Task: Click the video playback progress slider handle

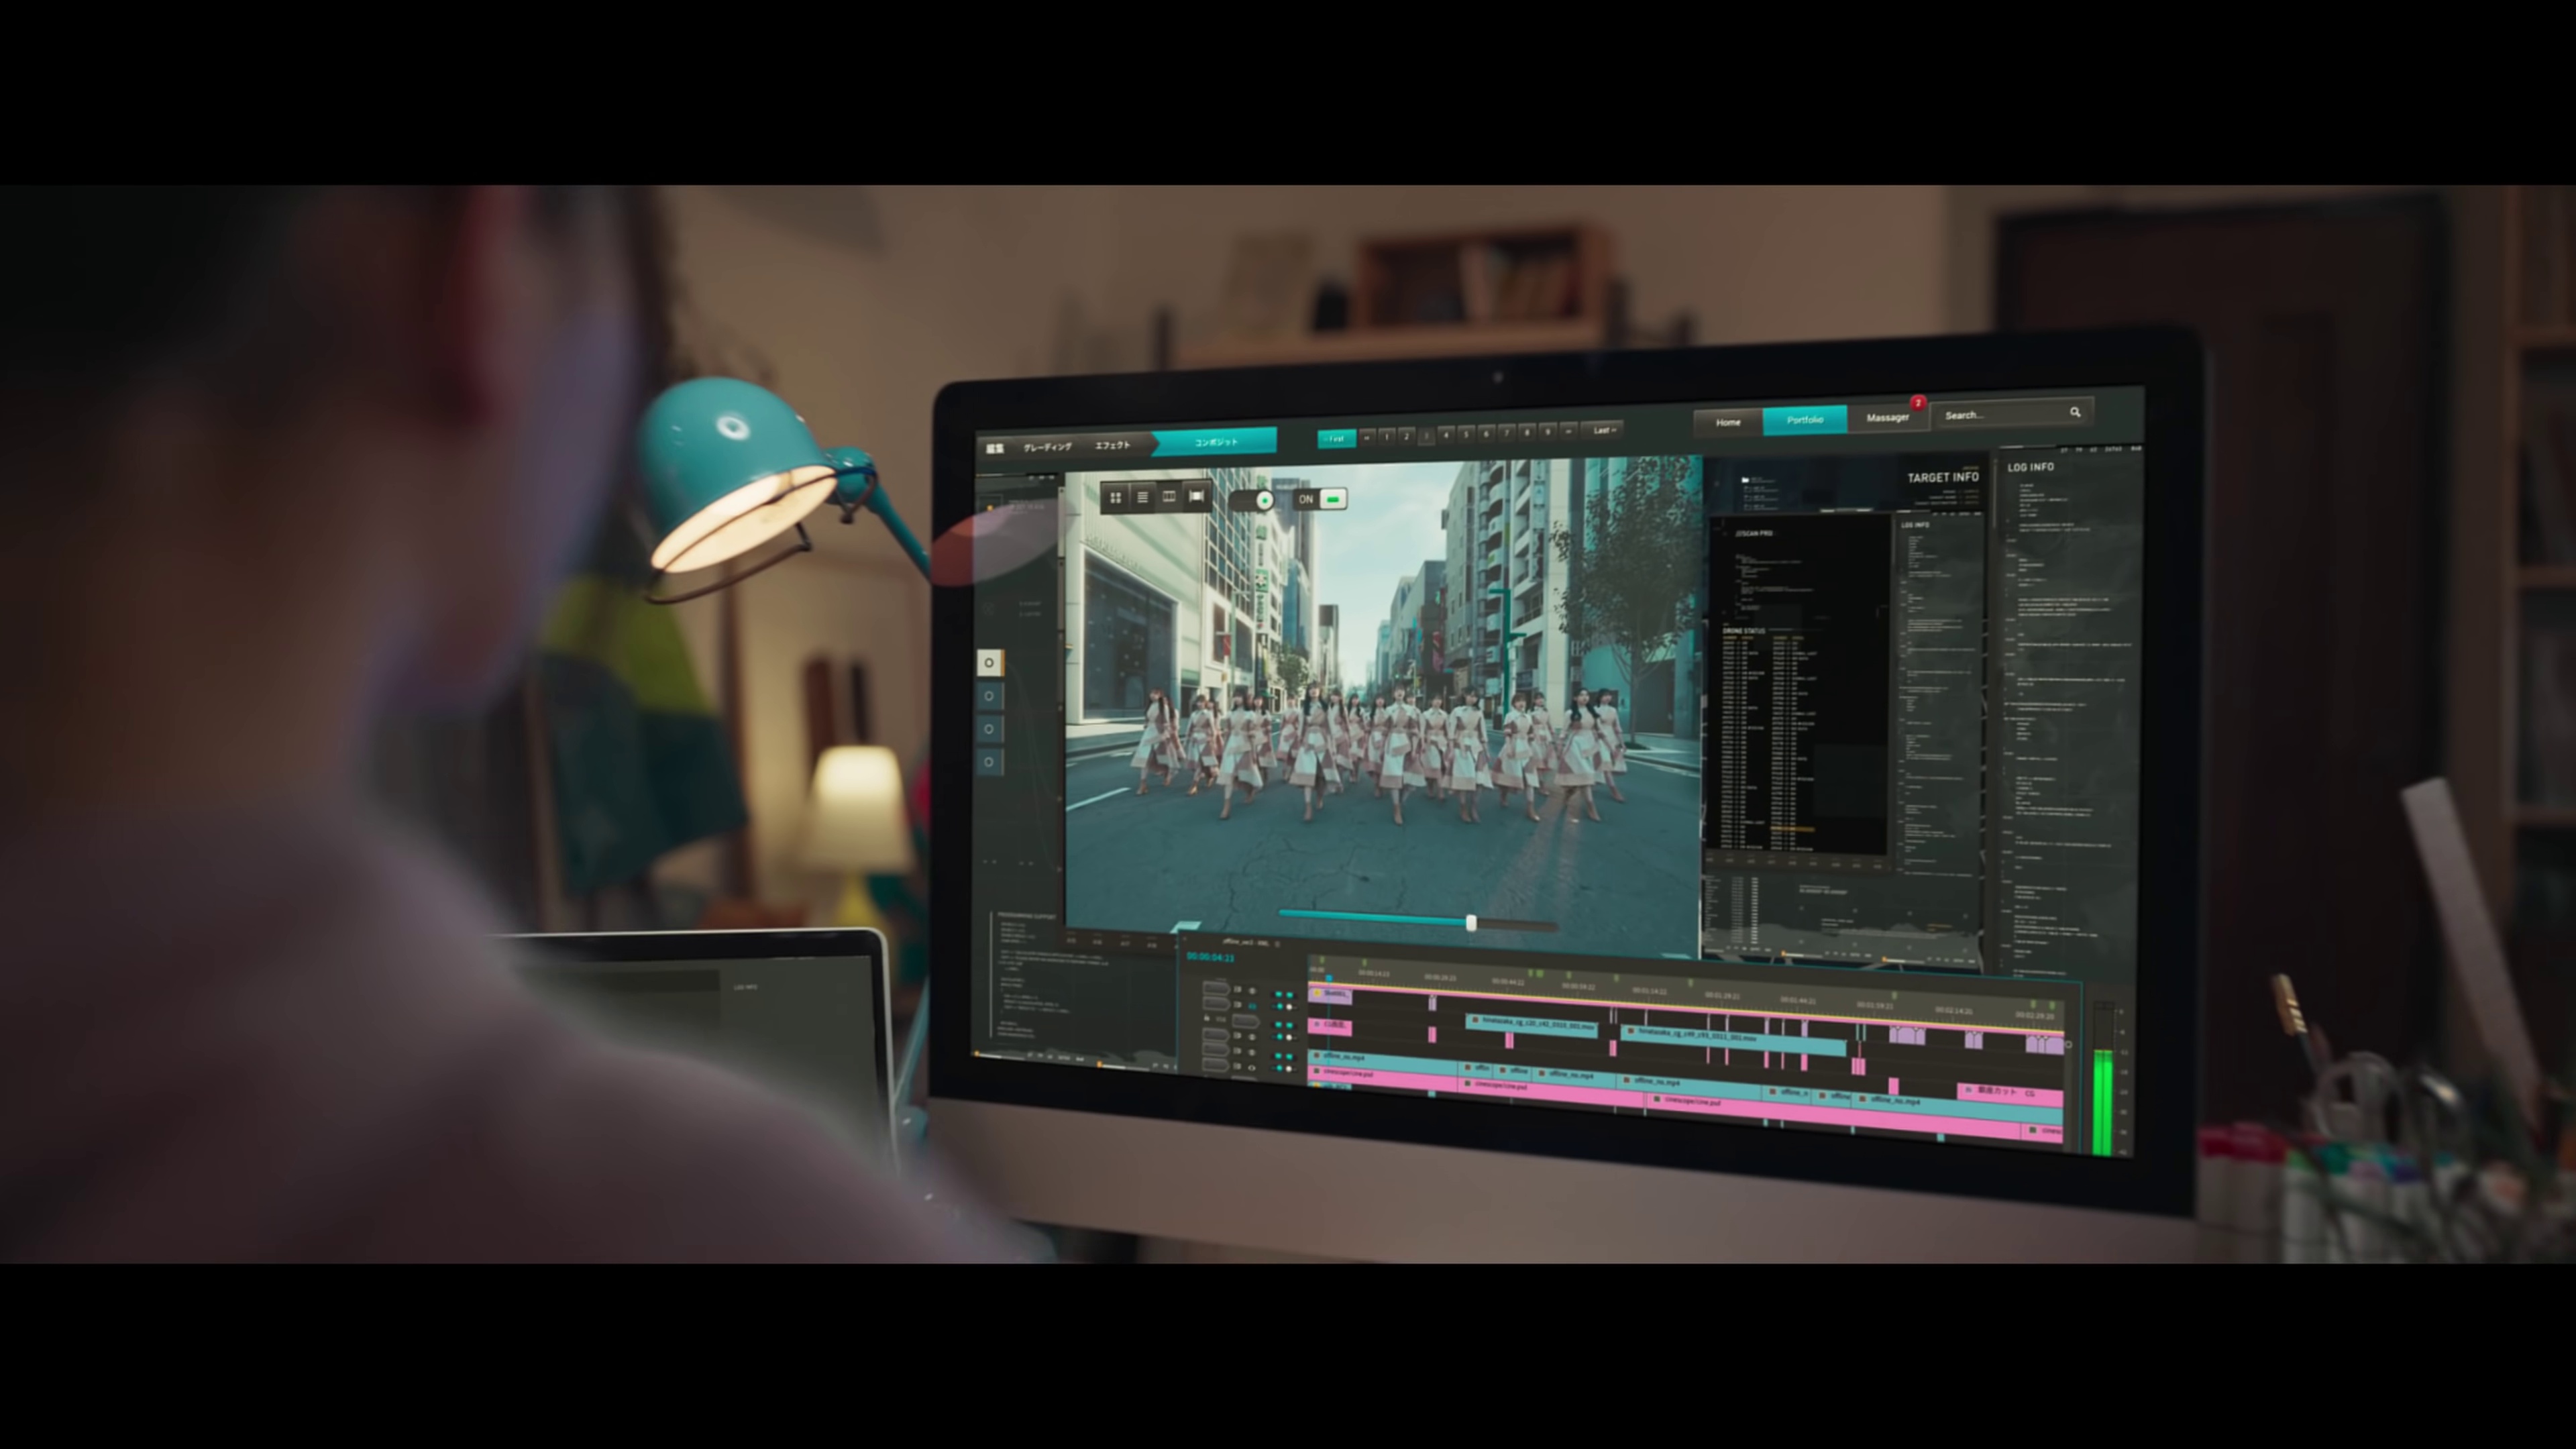Action: tap(1471, 922)
